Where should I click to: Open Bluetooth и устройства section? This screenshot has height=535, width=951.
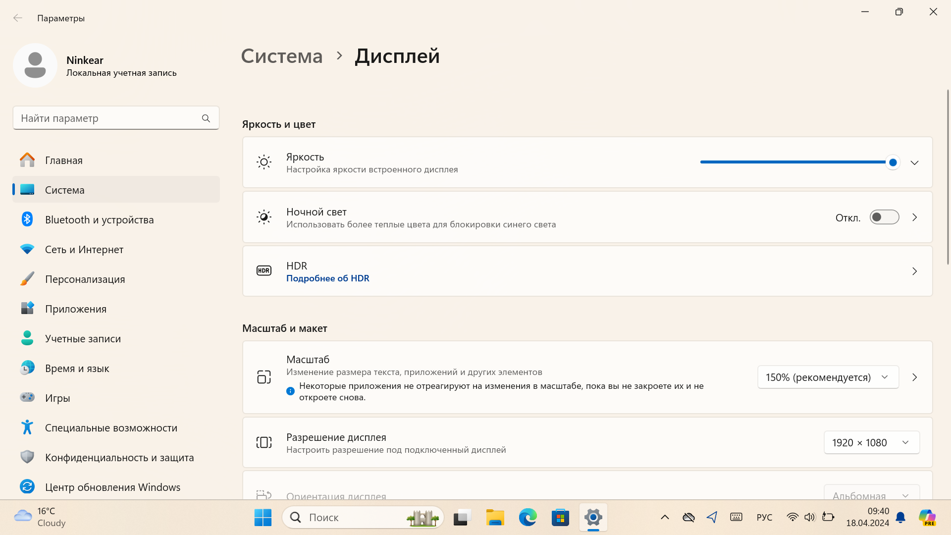click(99, 220)
